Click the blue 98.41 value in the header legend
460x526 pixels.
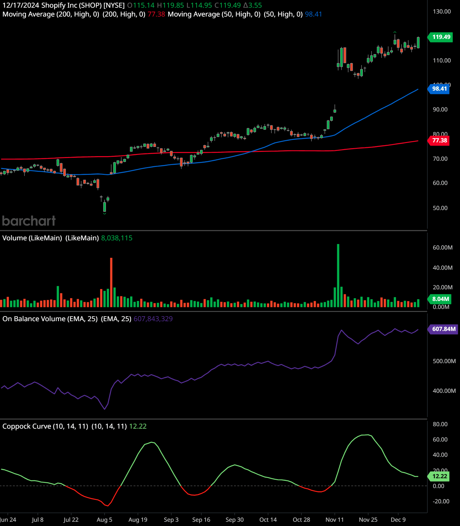click(313, 14)
